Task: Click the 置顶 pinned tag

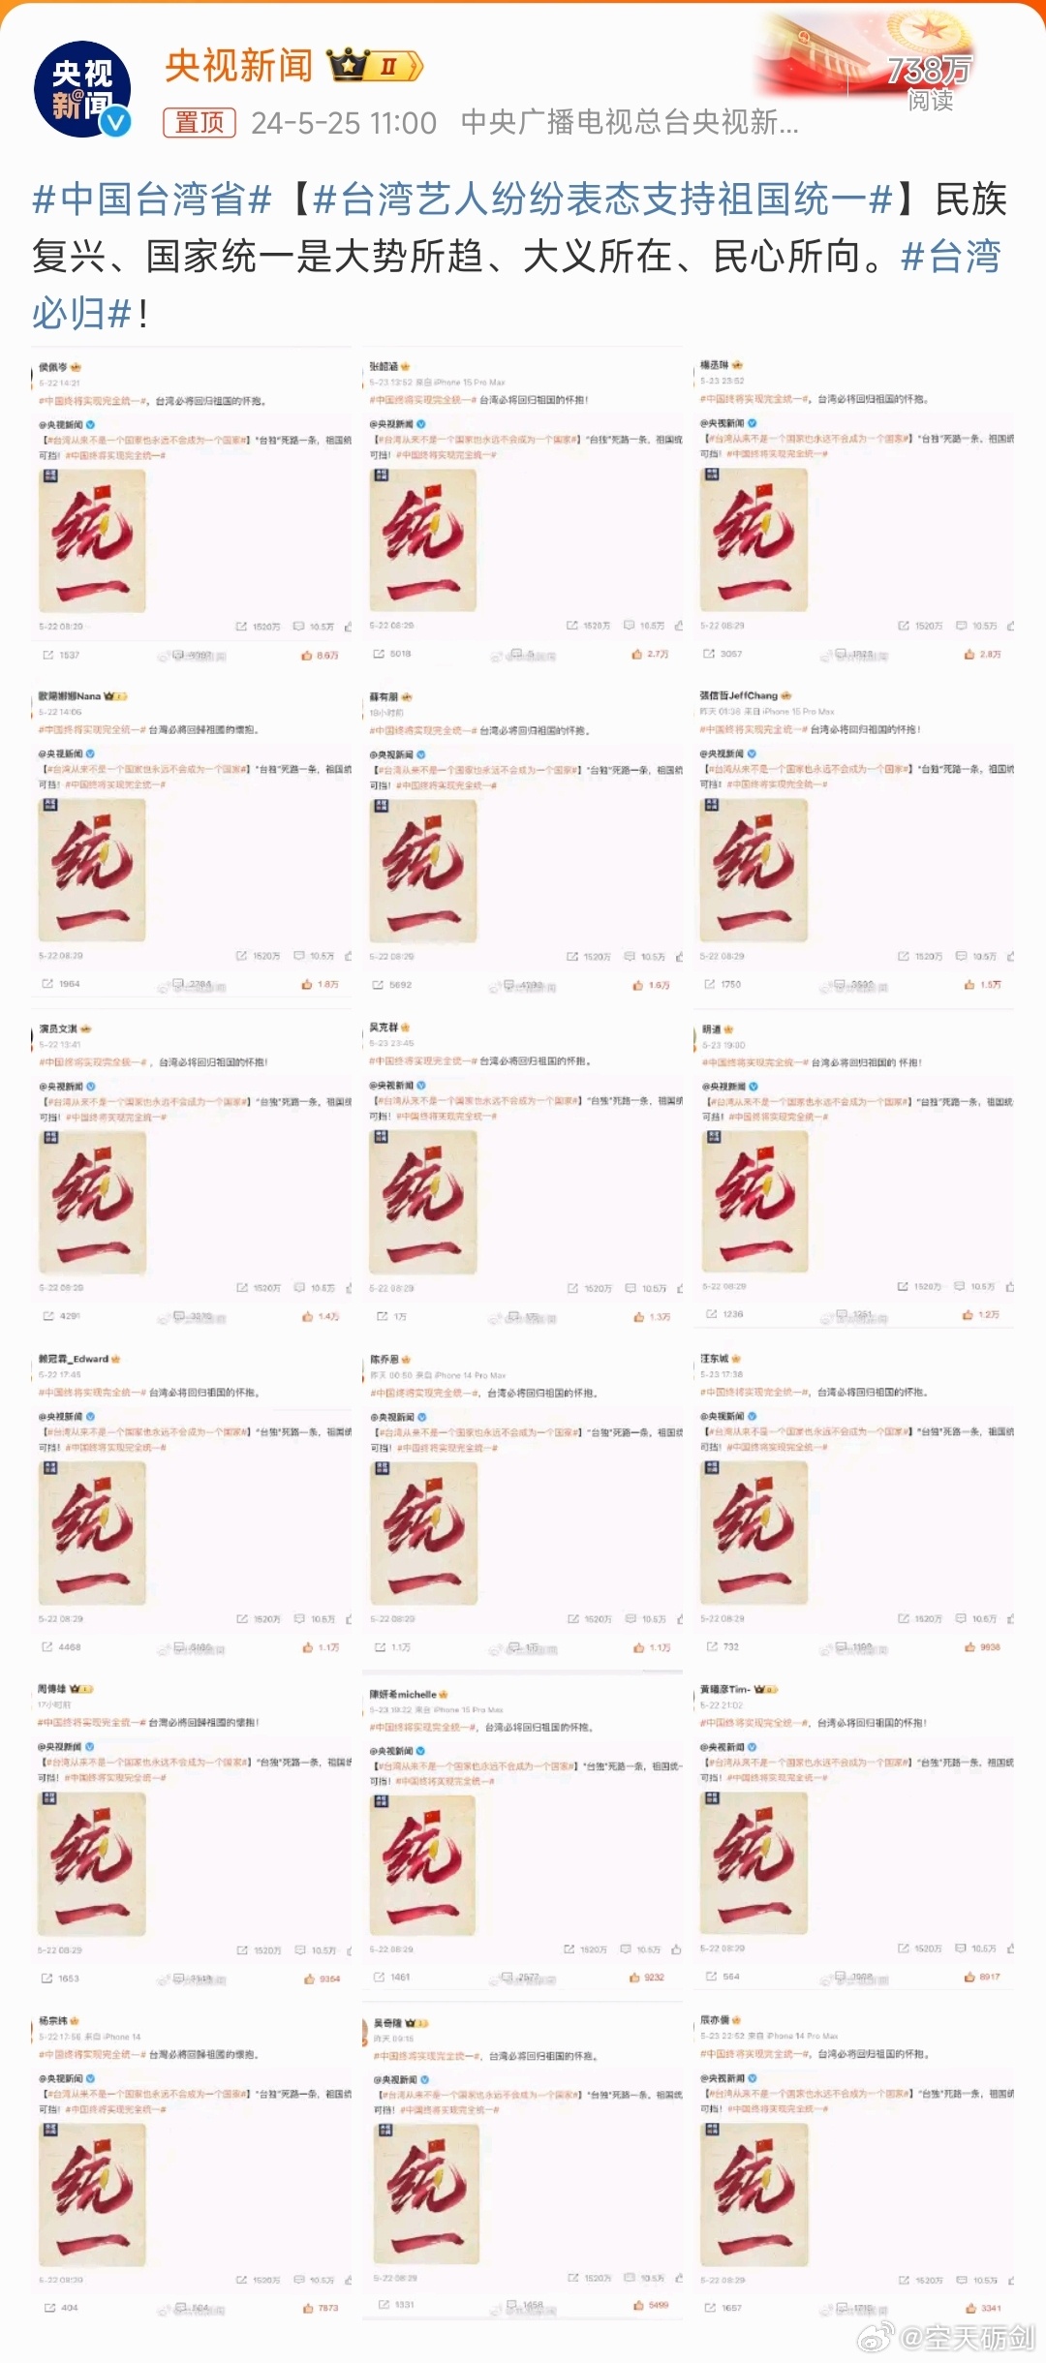Action: point(200,122)
